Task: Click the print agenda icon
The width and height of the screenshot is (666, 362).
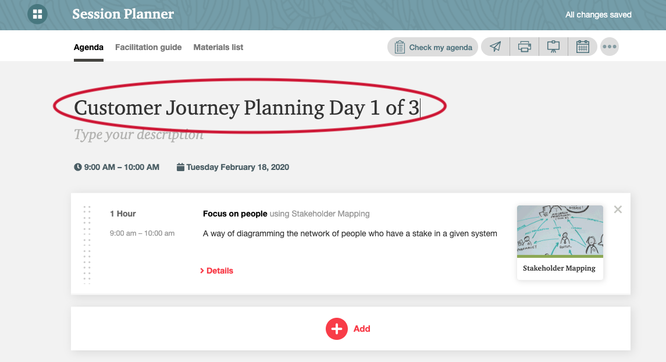Action: (525, 47)
